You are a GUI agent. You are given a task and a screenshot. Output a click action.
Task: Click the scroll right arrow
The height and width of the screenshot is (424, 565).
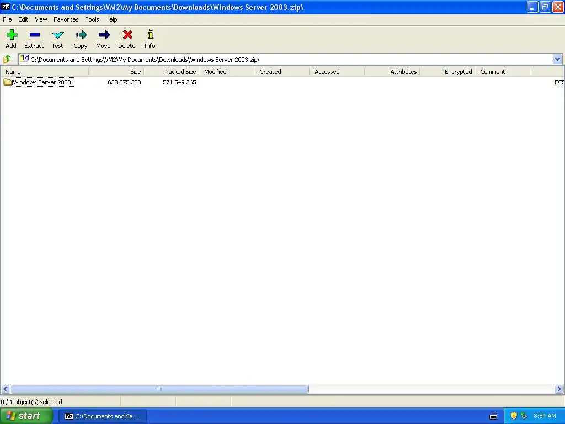click(x=559, y=389)
